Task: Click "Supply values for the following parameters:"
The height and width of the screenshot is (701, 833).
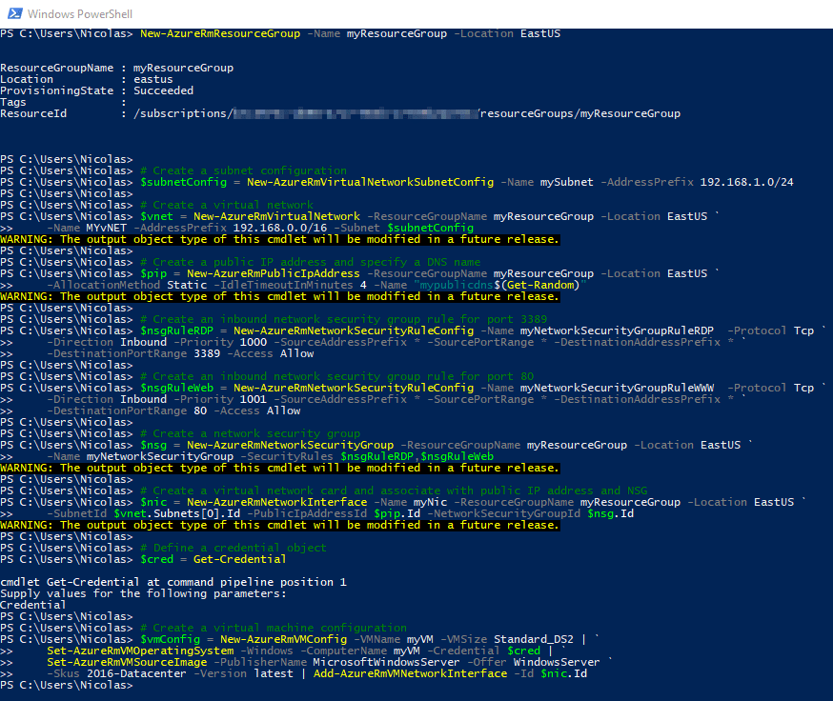Action: pyautogui.click(x=143, y=593)
